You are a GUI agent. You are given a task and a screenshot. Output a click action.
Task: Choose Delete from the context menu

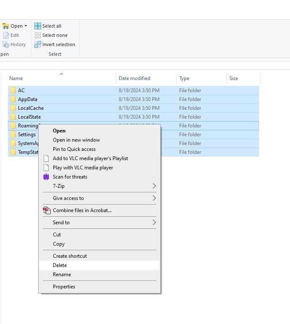99,265
